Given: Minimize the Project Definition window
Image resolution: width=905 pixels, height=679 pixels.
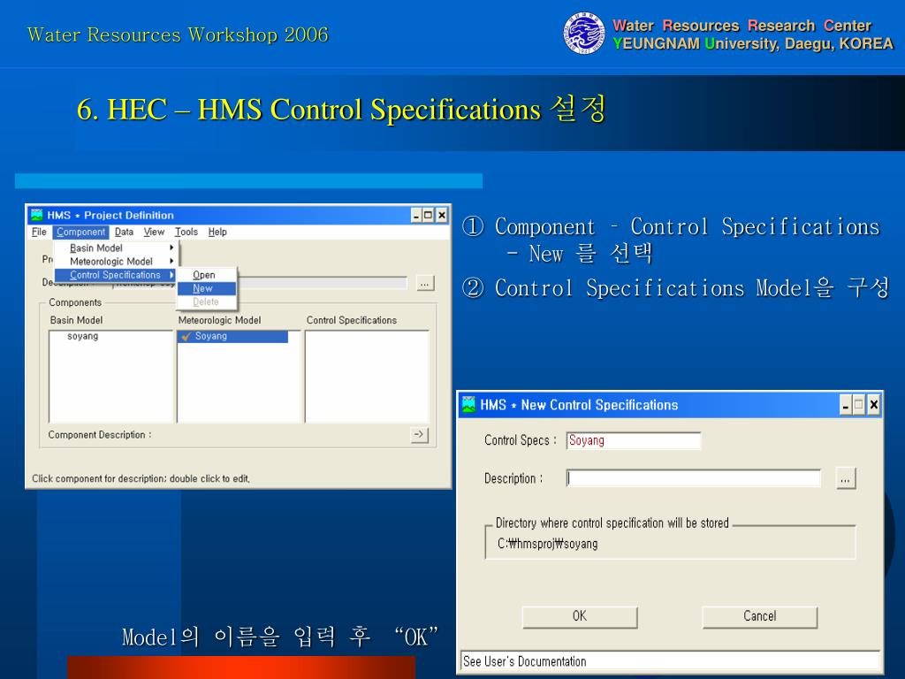Looking at the screenshot, I should (x=416, y=216).
